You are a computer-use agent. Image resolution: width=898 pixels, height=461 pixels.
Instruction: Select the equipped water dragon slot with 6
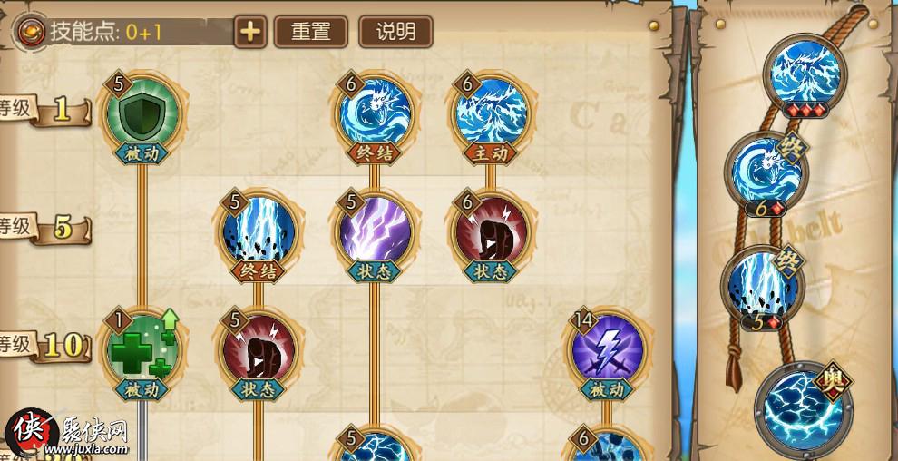tap(766, 173)
